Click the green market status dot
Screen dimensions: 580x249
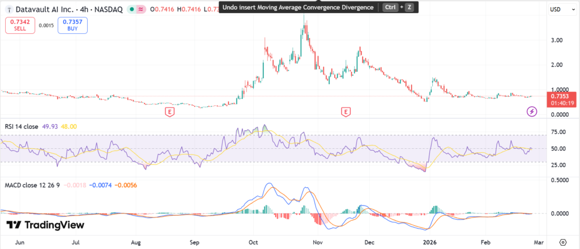point(132,8)
